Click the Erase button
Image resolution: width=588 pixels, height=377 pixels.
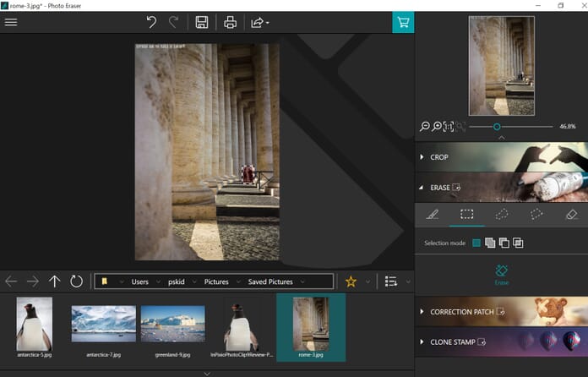501,275
